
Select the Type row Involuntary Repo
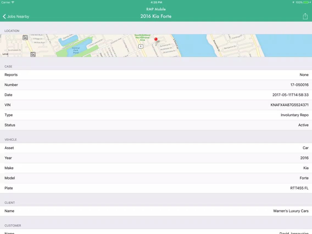156,115
